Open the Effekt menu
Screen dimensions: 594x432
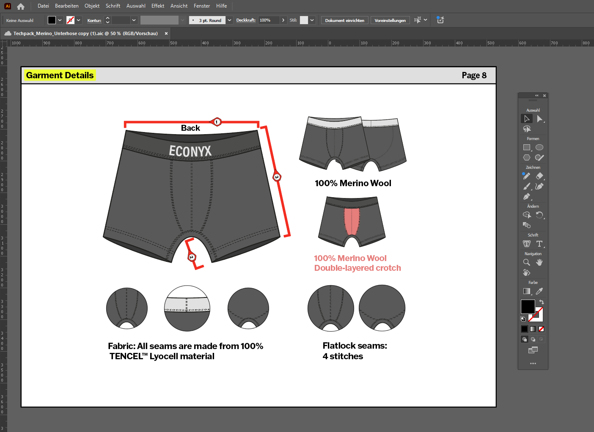pyautogui.click(x=158, y=6)
